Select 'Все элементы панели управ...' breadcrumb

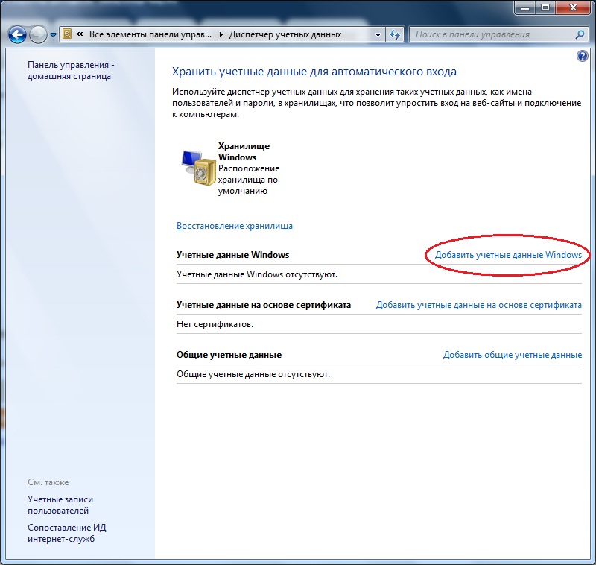pos(150,34)
